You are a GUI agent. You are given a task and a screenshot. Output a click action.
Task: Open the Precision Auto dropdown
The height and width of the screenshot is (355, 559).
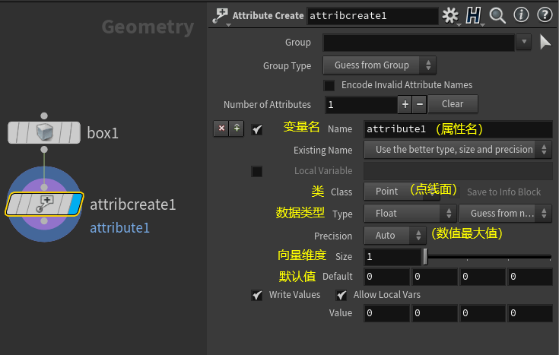tap(394, 236)
